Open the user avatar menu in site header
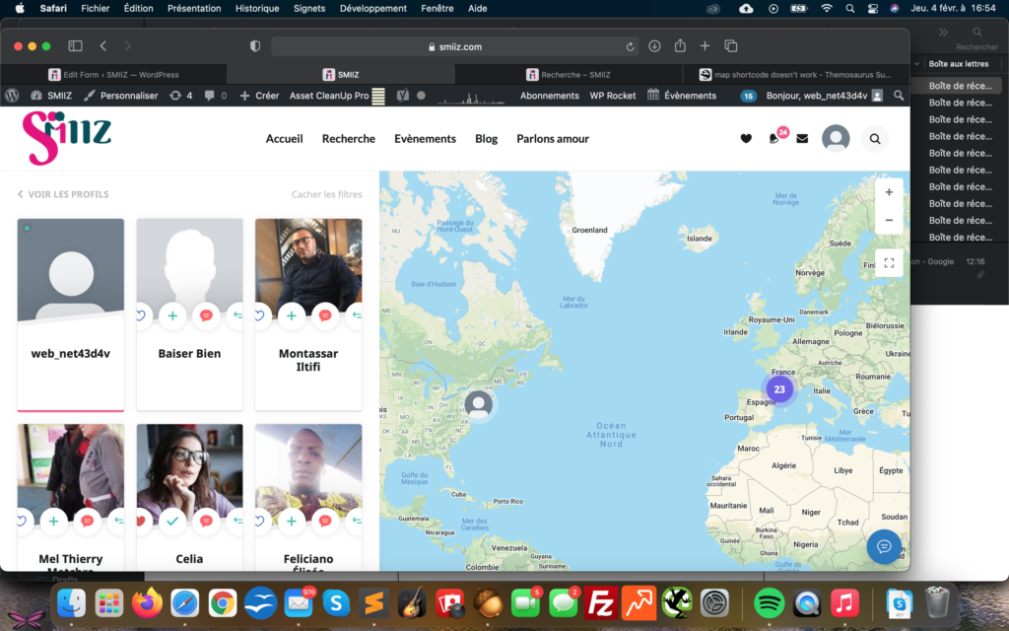The image size is (1009, 631). pyautogui.click(x=836, y=138)
